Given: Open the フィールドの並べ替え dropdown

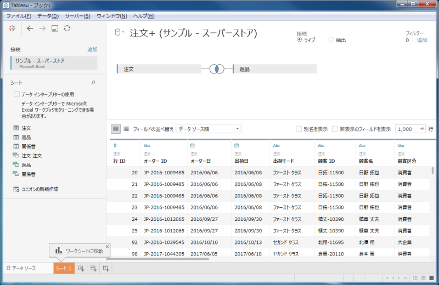Looking at the screenshot, I should 209,129.
